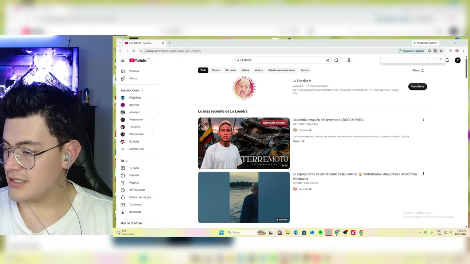Open a new Chrome tab
This screenshot has width=470, height=264.
[x=169, y=43]
